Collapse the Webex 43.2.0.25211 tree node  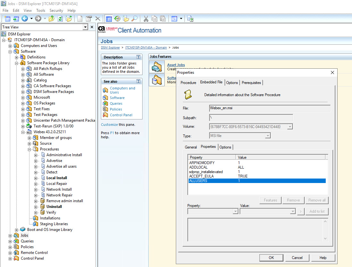click(23, 132)
